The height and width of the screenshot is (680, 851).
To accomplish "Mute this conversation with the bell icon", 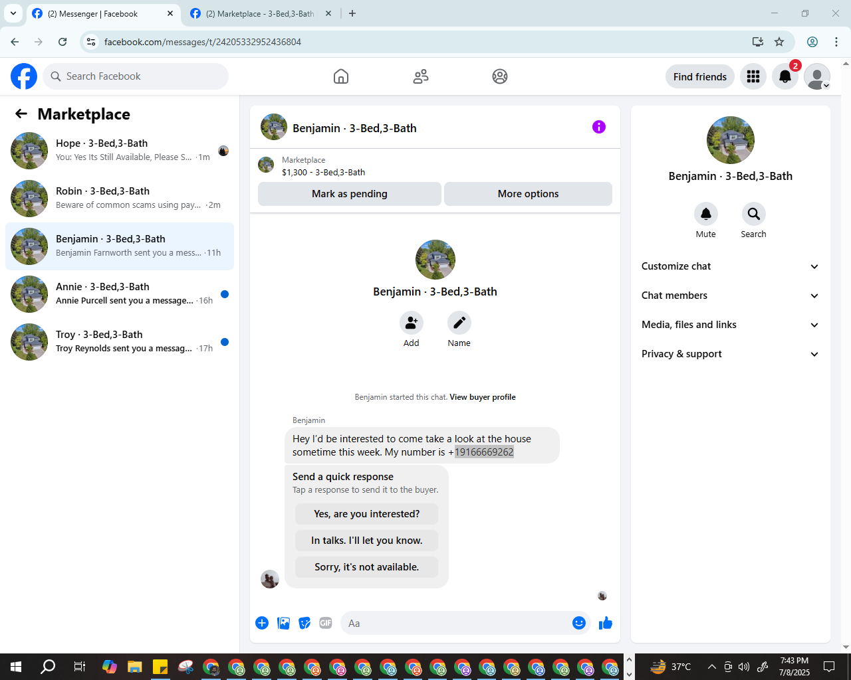I will tap(706, 214).
